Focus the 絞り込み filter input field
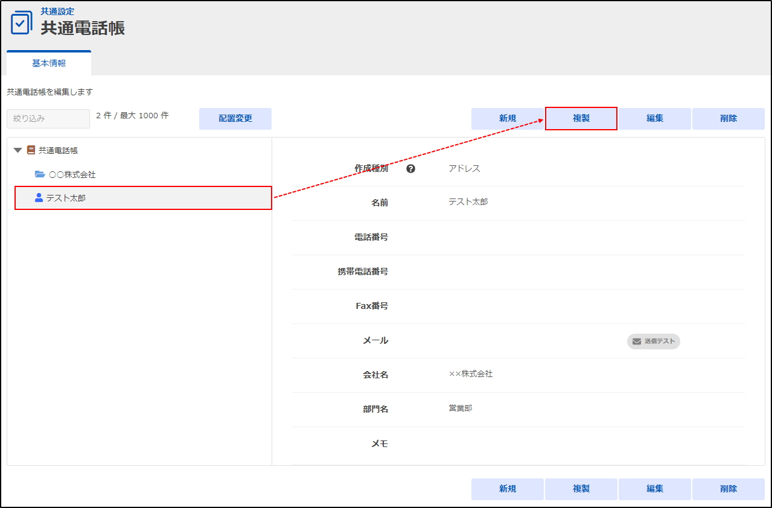 point(48,119)
